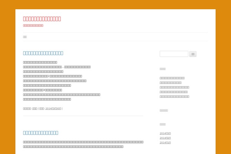This screenshot has width=231, height=154.
Task: Open the first recent posts sidebar link
Action: pos(172,78)
